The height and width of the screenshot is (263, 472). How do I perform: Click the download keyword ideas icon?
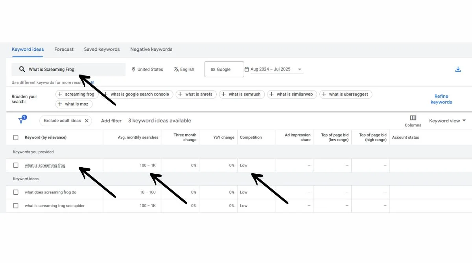click(458, 69)
